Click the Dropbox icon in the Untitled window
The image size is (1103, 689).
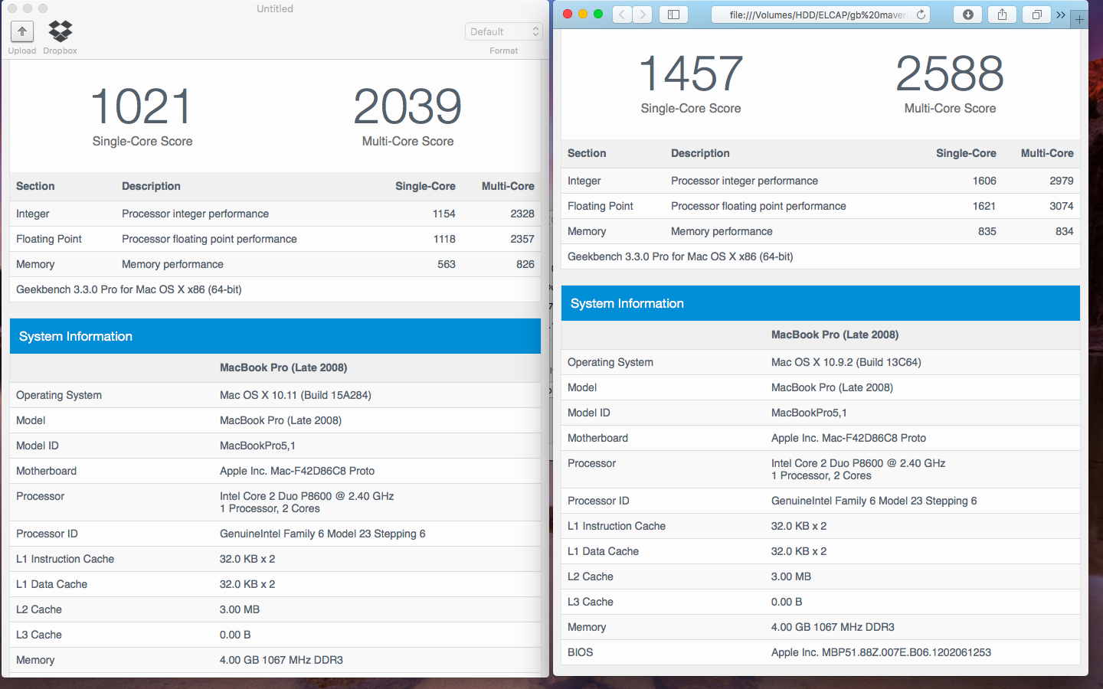[60, 31]
